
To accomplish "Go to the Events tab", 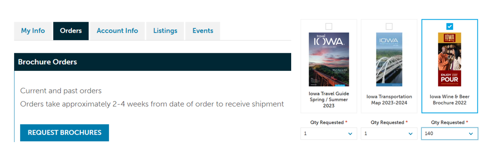I will click(203, 31).
